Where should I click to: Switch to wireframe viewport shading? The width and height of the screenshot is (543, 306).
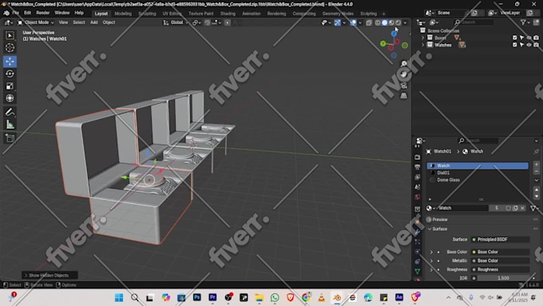378,22
